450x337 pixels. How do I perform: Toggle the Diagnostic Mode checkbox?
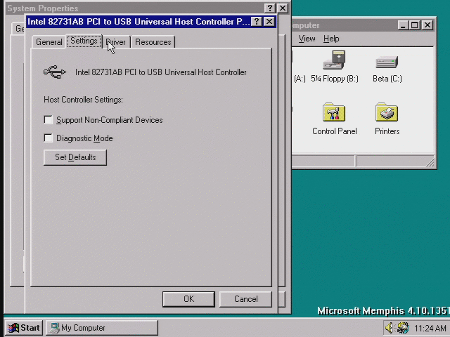click(49, 138)
